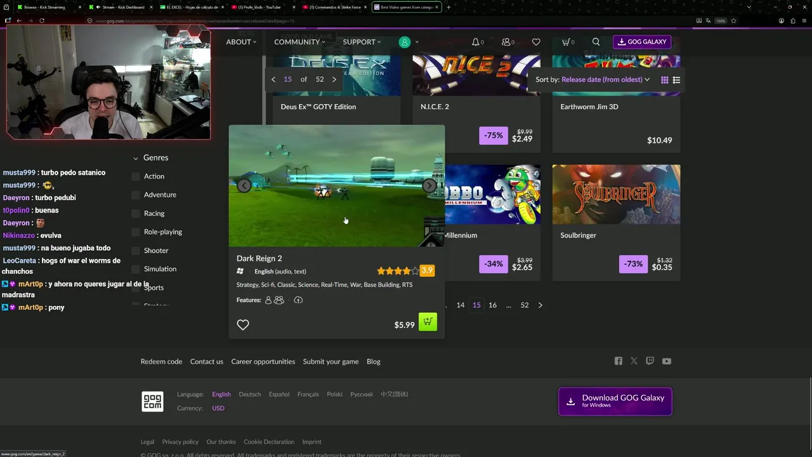Click the single-player feature icon
812x457 pixels.
coord(268,300)
